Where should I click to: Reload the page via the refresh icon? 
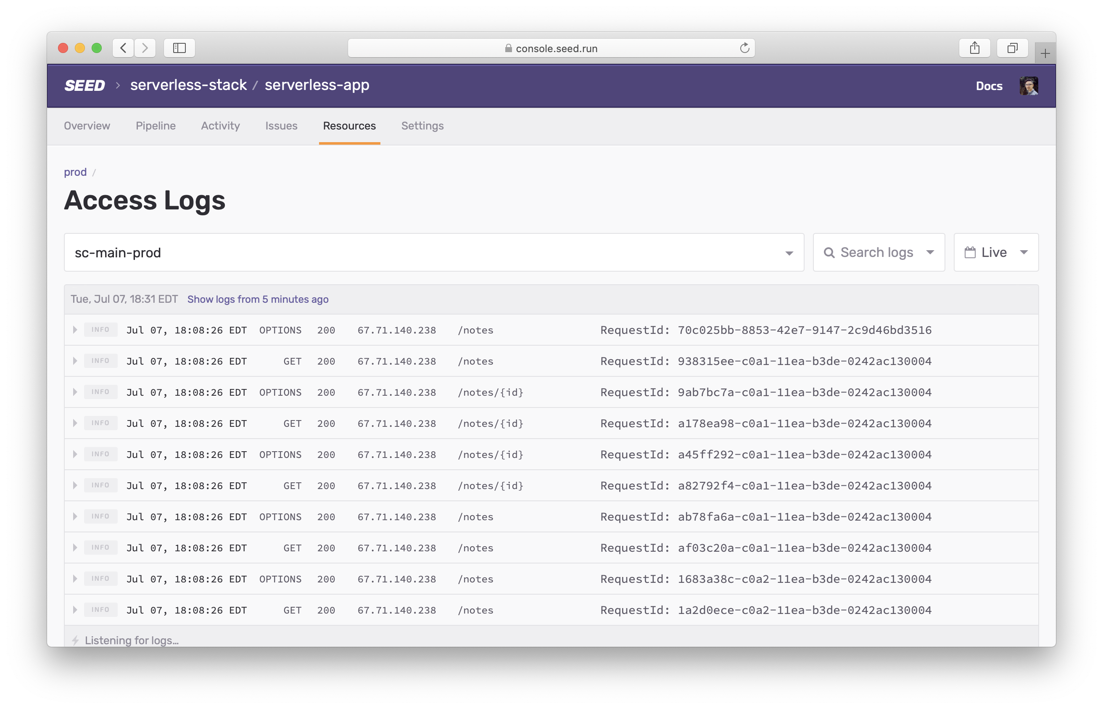pos(744,48)
